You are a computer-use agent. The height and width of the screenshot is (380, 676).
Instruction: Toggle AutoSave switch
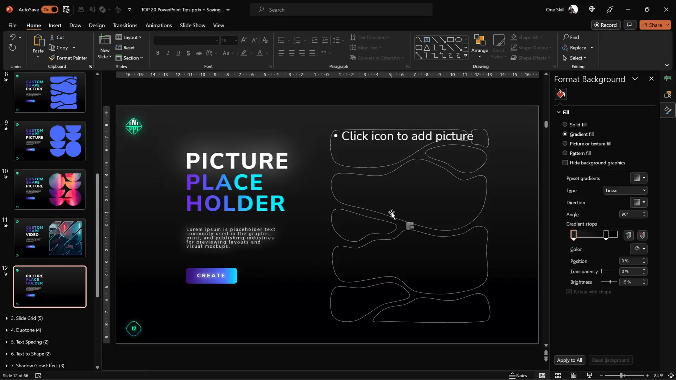[x=50, y=9]
